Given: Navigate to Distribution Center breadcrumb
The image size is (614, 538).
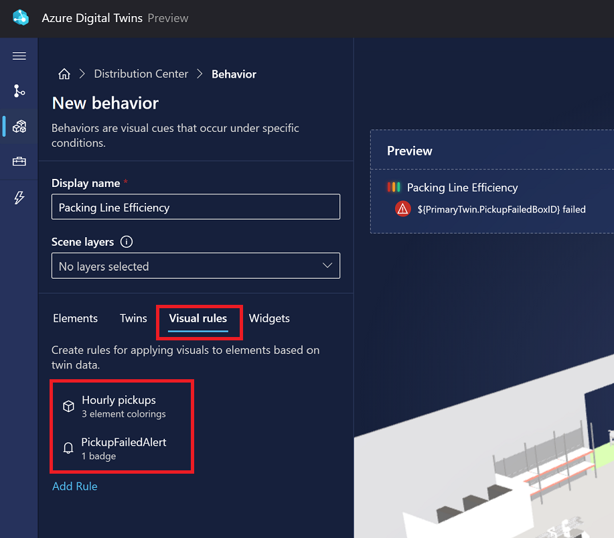Looking at the screenshot, I should coord(141,74).
